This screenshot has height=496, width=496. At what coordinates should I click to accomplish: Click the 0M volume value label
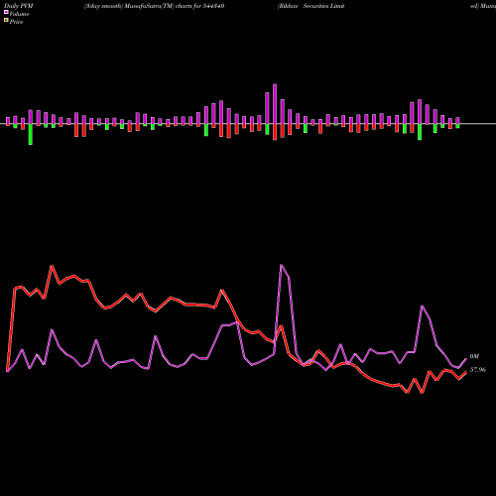(x=474, y=356)
